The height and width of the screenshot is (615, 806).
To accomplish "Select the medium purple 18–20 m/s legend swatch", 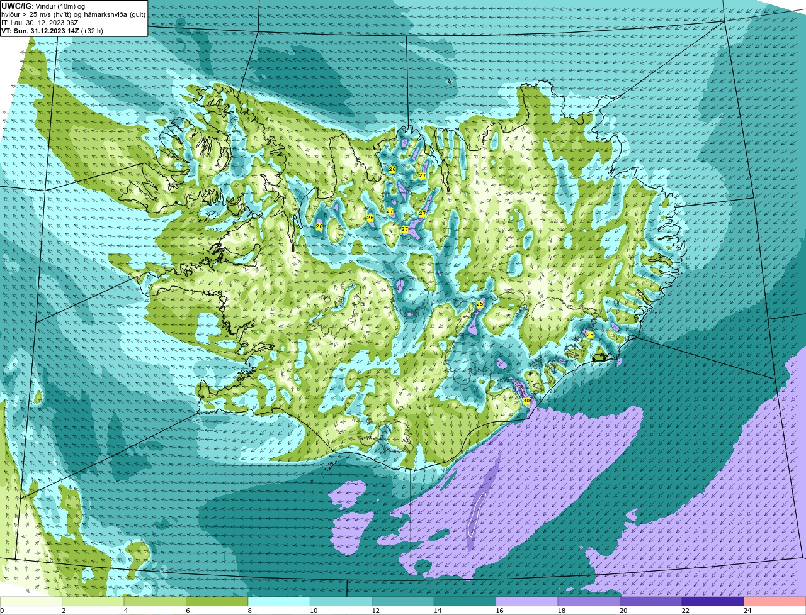I will [x=589, y=602].
